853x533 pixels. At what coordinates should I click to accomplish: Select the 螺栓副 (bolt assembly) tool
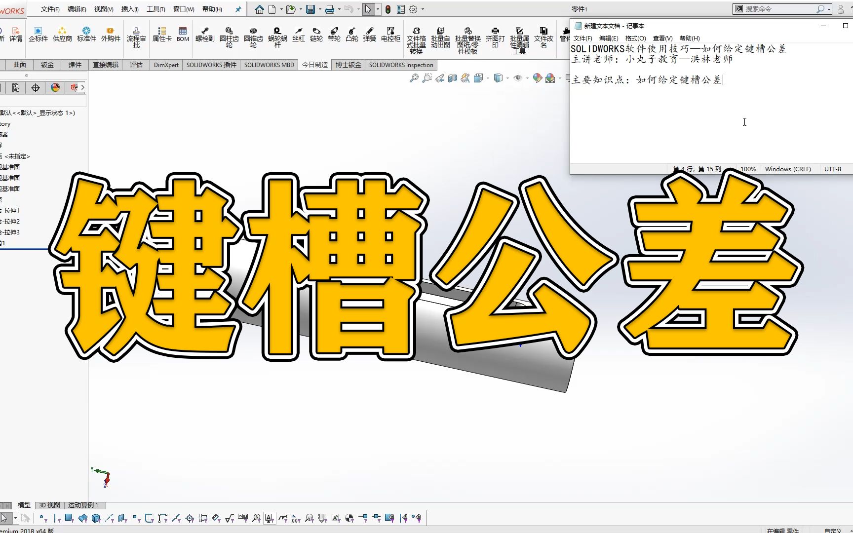[204, 34]
